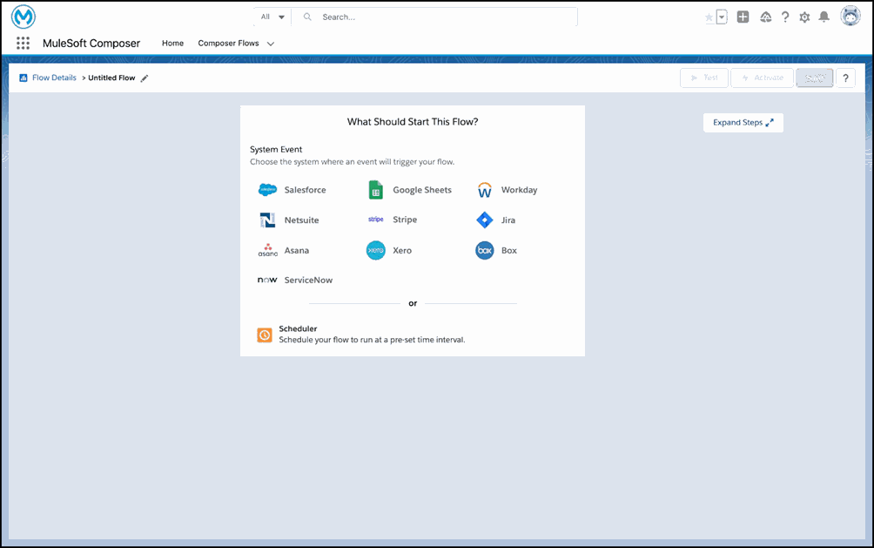Screen dimensions: 874x548
Task: Open the search scope All dropdown
Action: [x=272, y=17]
